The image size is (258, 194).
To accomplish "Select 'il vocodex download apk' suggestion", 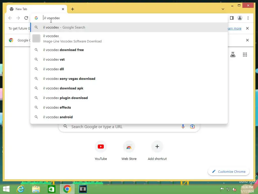I will [129, 88].
